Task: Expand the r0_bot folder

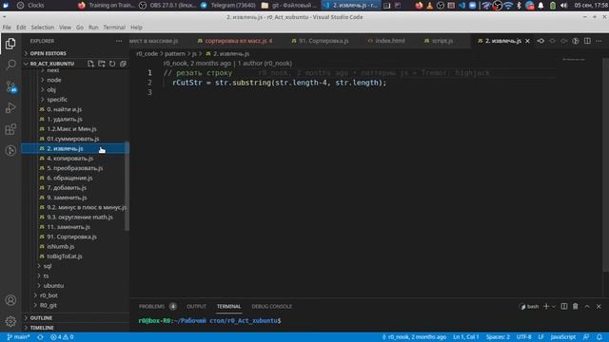Action: (49, 295)
